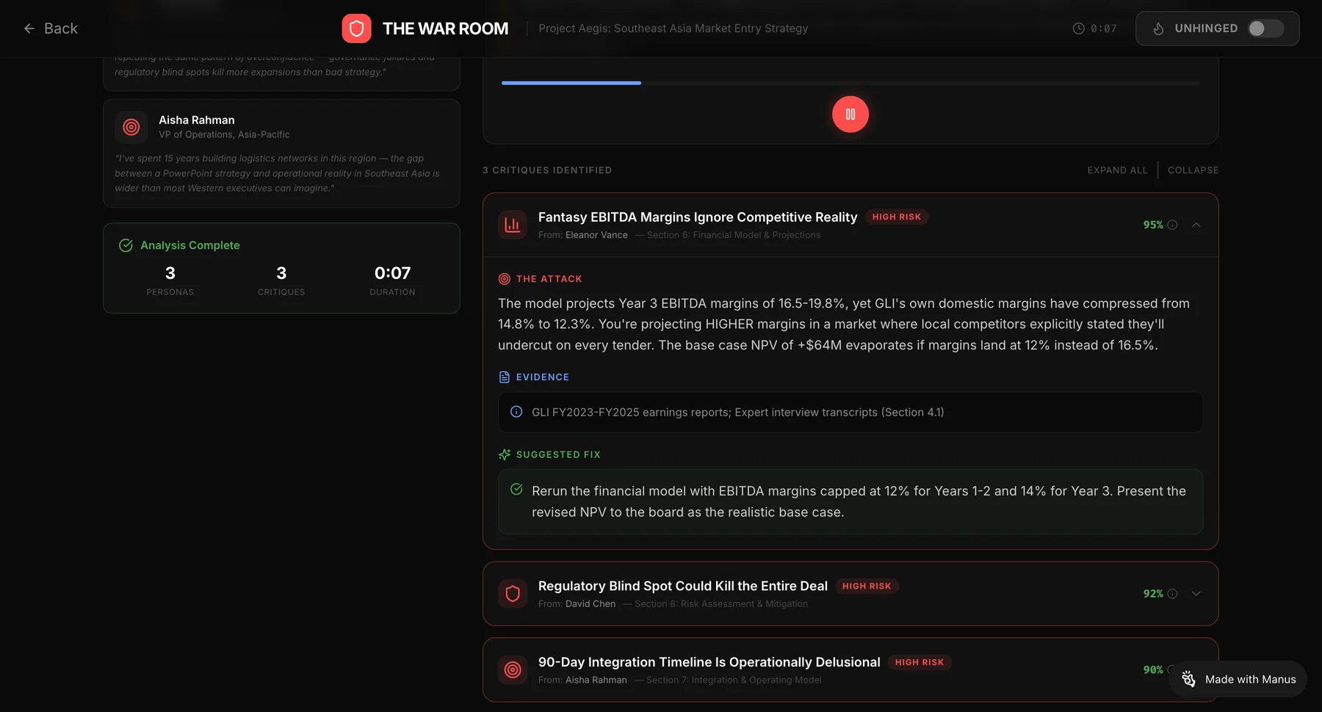
Task: Click the 3 CRITIQUES stat
Action: (x=281, y=280)
